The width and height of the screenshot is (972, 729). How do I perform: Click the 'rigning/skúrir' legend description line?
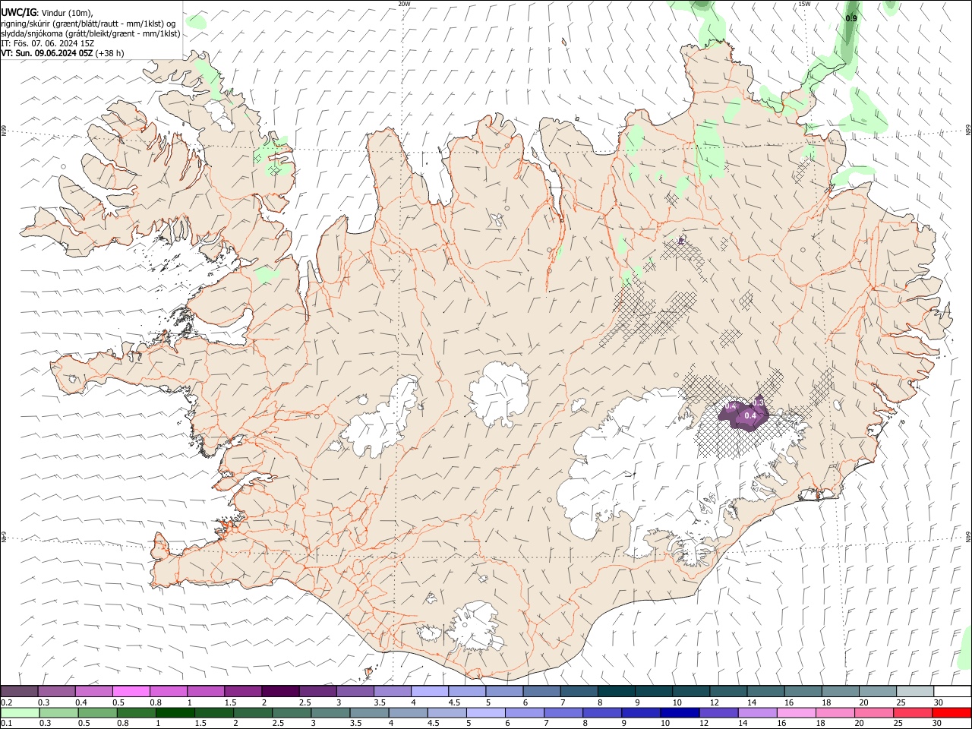(88, 24)
